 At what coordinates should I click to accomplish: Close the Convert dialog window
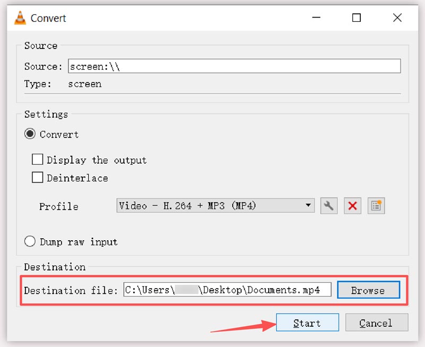click(397, 18)
